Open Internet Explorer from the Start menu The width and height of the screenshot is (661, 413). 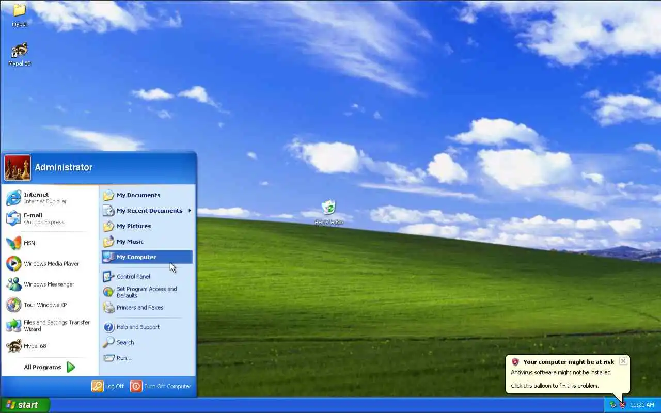[50, 198]
